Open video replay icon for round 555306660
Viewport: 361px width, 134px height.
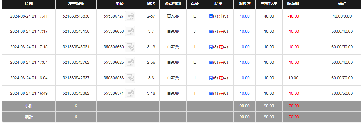[x=130, y=47]
